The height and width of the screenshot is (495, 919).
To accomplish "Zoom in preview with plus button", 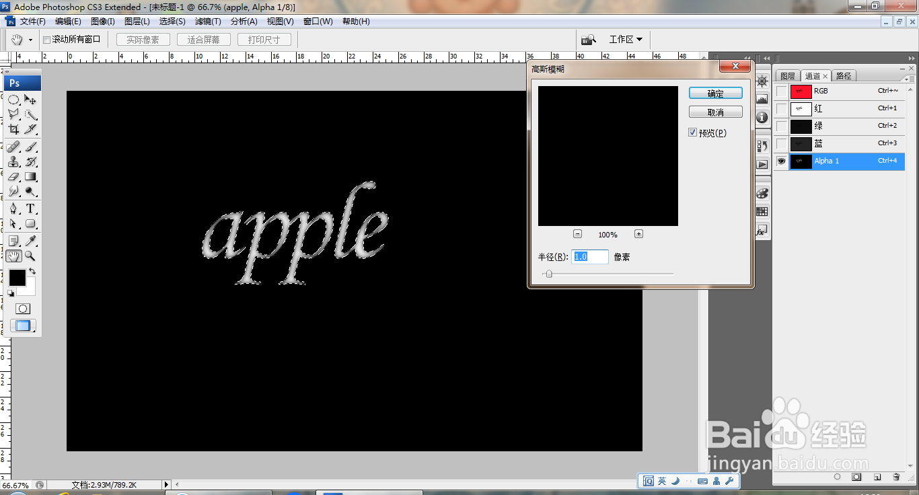I will click(639, 234).
